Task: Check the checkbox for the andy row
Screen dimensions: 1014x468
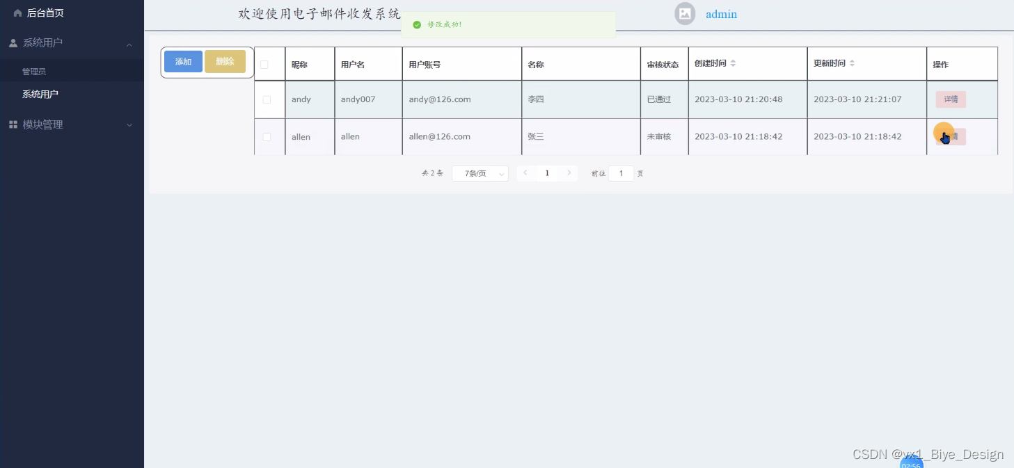Action: (x=267, y=100)
